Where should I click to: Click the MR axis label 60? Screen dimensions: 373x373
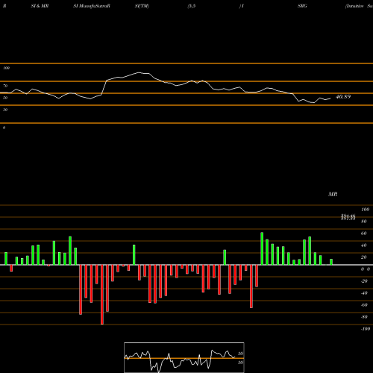coord(364,233)
